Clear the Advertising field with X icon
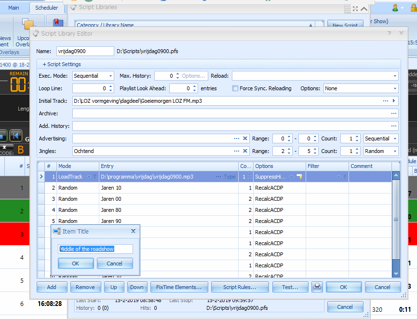Screen dimensions: 417x319 click(x=245, y=139)
